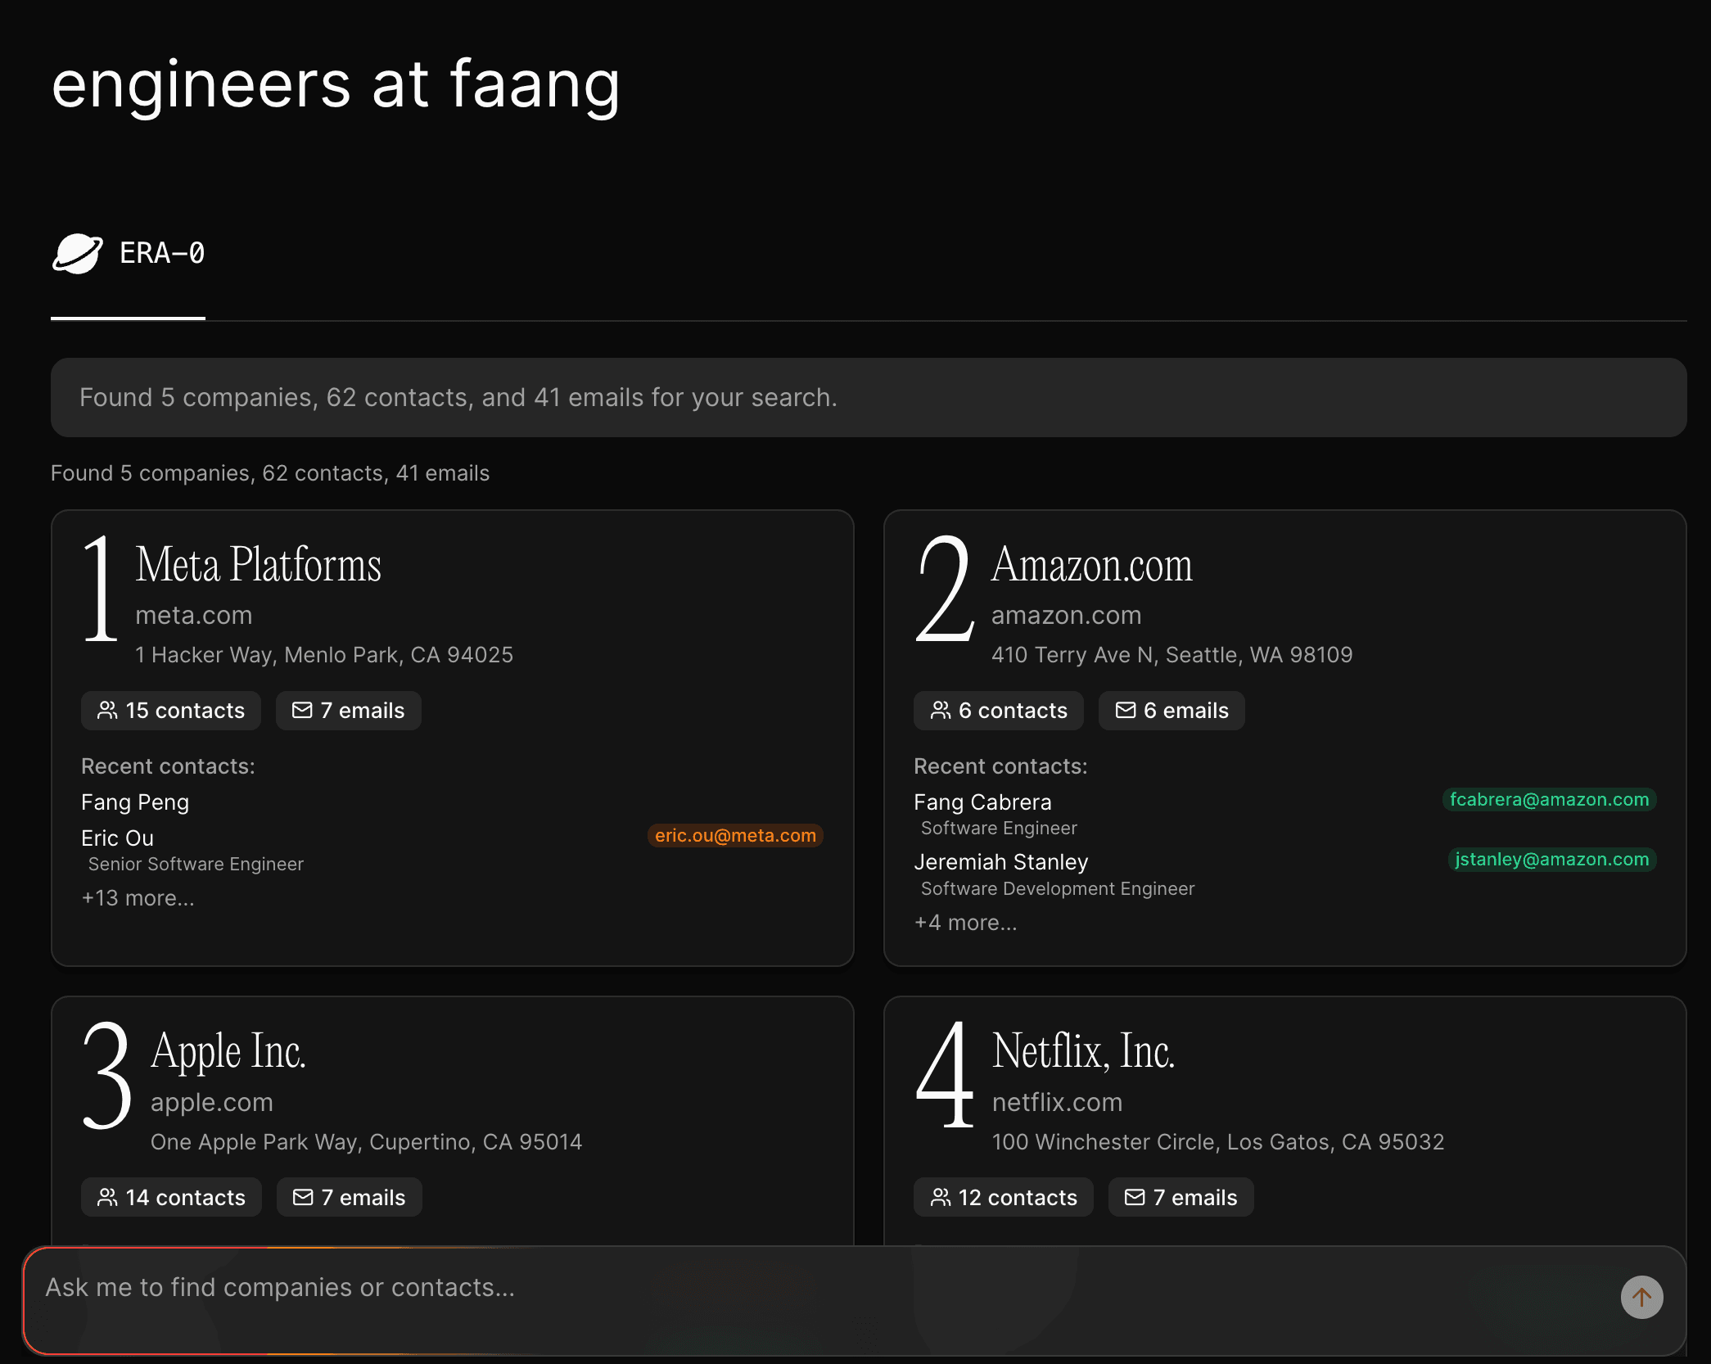The height and width of the screenshot is (1364, 1711).
Task: Open Meta Platforms company title
Action: (258, 565)
